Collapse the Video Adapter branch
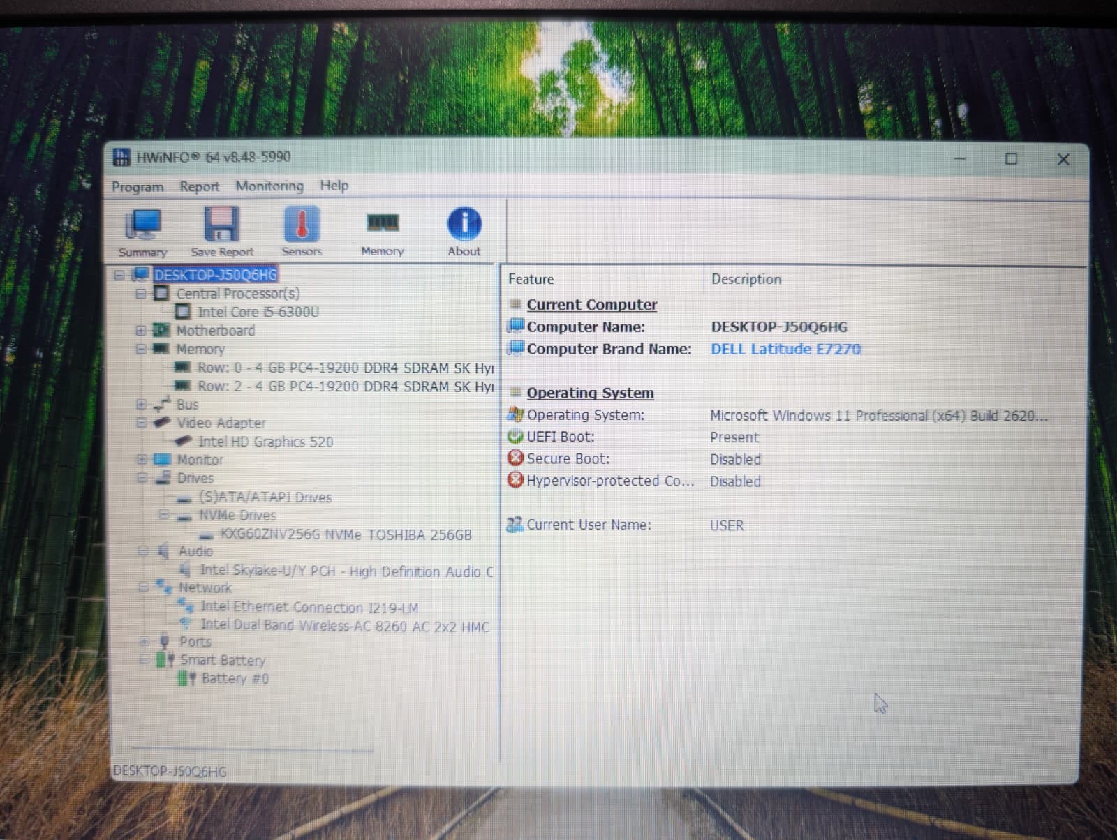This screenshot has height=840, width=1117. pos(141,423)
